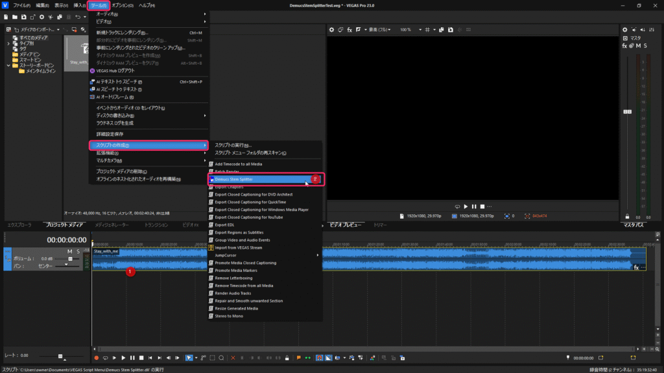Click the master bus fx icon
The image size is (664, 373).
pyautogui.click(x=624, y=45)
